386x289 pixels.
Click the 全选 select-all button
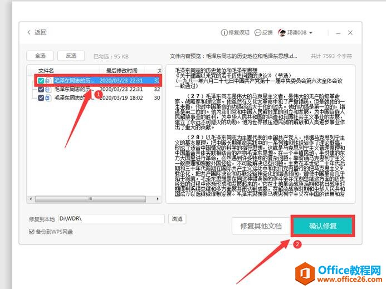pos(40,56)
